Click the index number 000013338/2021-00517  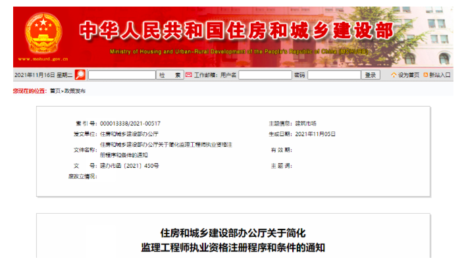click(130, 124)
